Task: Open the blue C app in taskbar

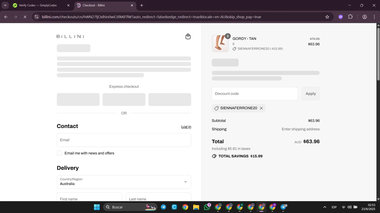Action: pos(174,207)
